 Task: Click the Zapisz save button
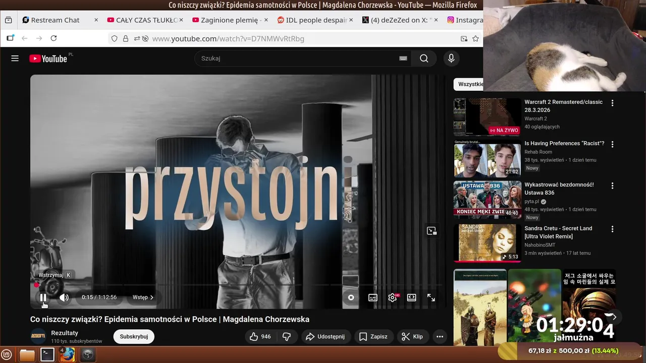[x=373, y=336]
